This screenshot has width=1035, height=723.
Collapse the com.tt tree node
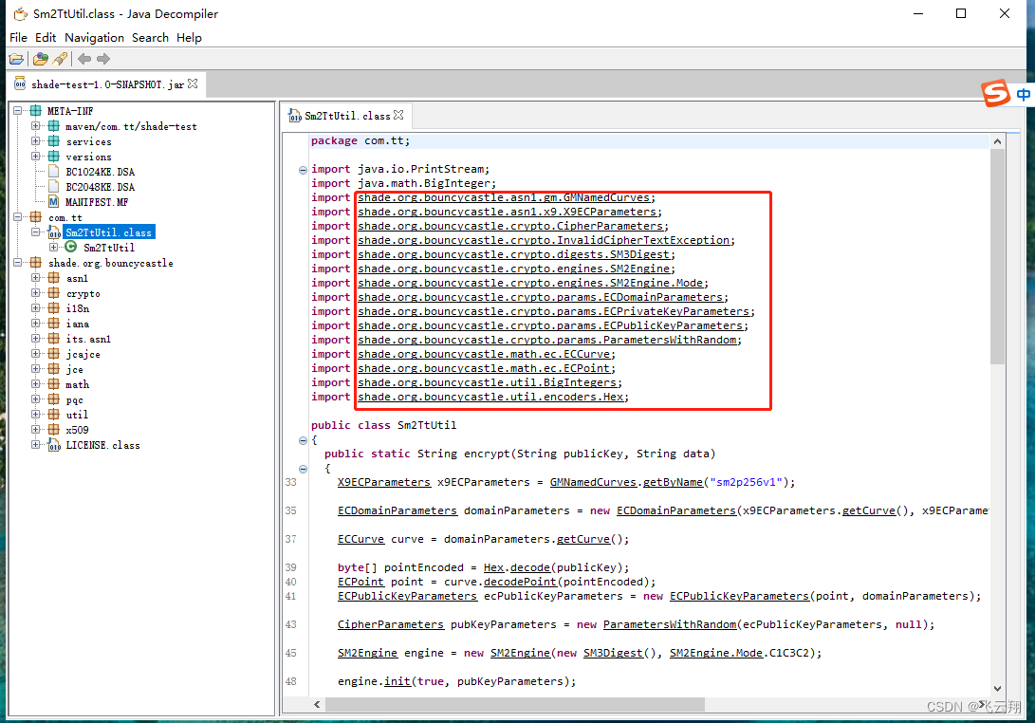[x=17, y=217]
